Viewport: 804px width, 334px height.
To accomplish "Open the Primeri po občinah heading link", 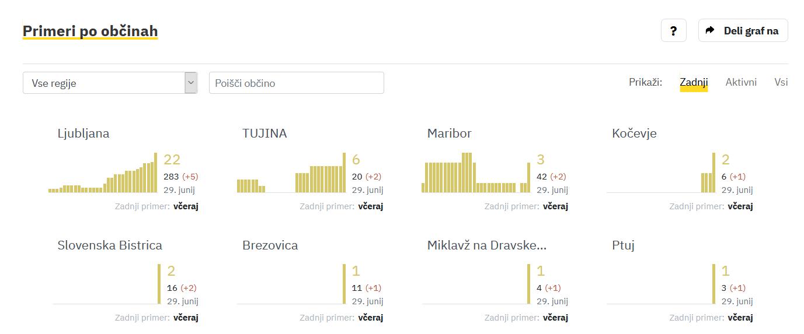I will 90,30.
